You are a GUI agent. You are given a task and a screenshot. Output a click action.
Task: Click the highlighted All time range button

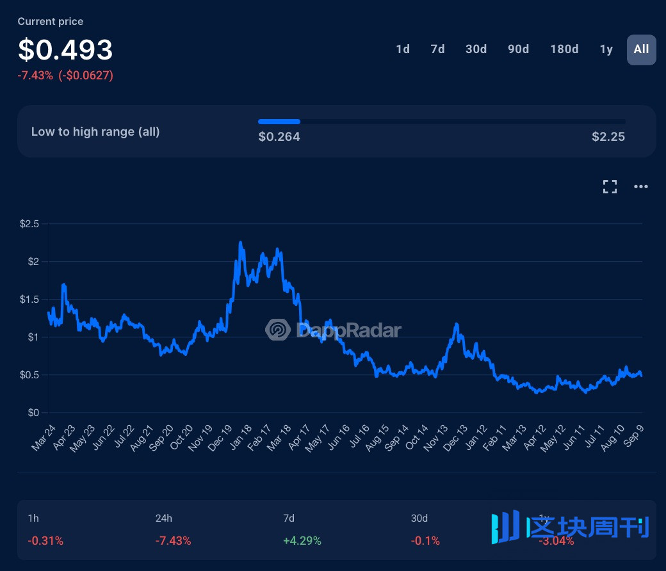click(641, 49)
